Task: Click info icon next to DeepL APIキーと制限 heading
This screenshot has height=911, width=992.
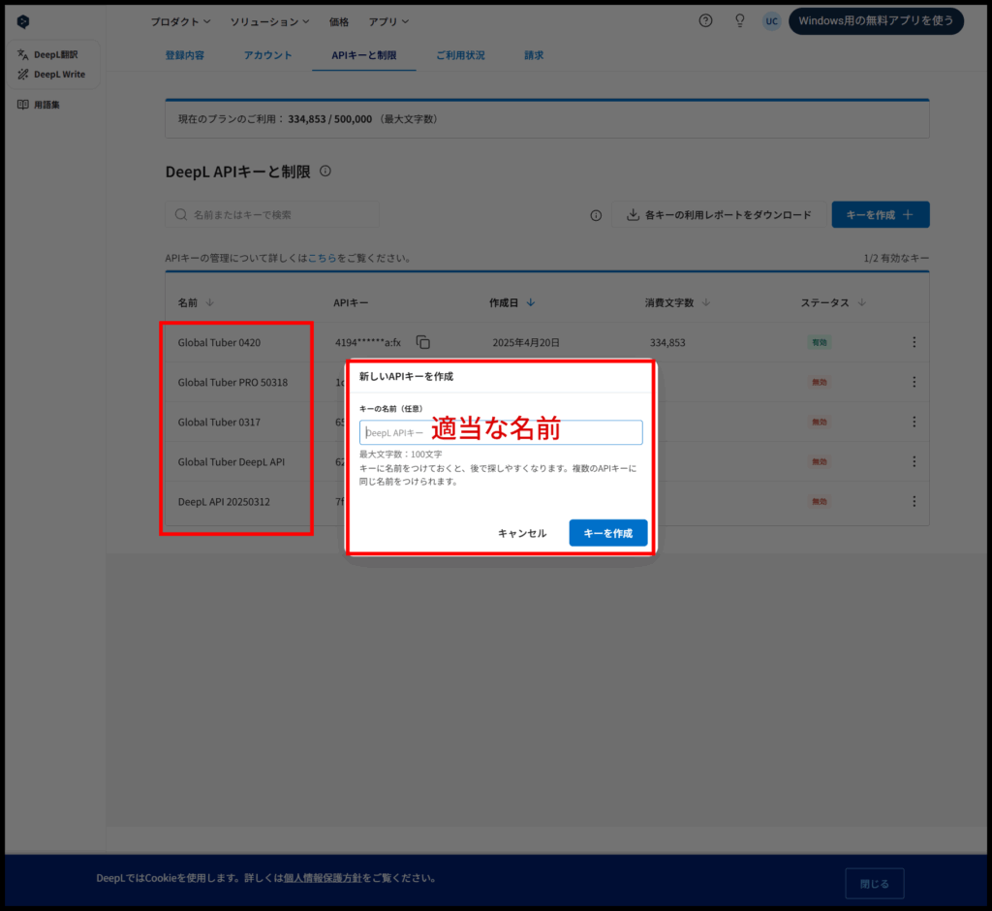Action: (325, 171)
